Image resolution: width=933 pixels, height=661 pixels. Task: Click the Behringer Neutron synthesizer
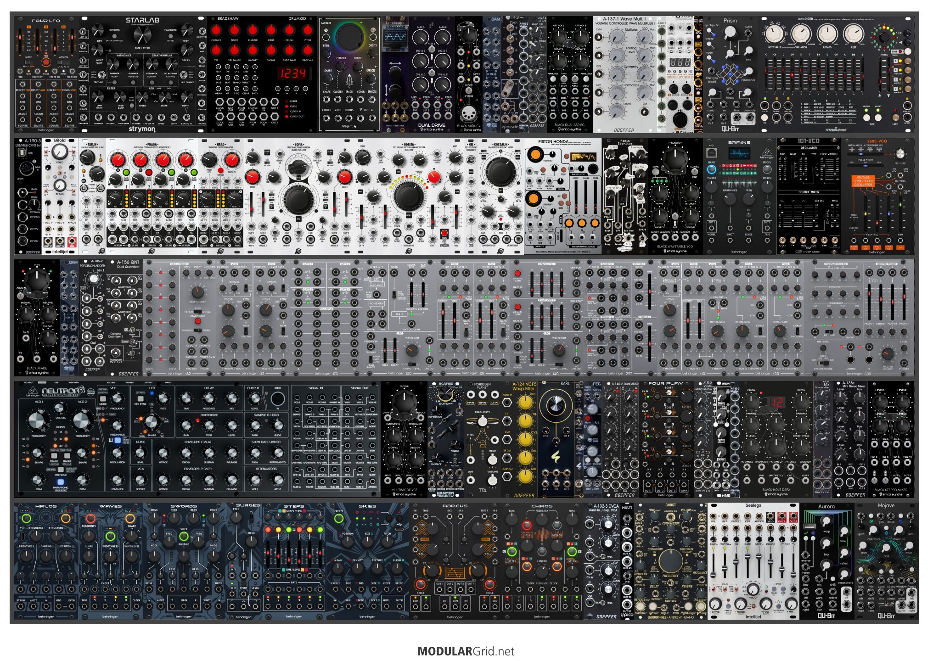tap(198, 439)
